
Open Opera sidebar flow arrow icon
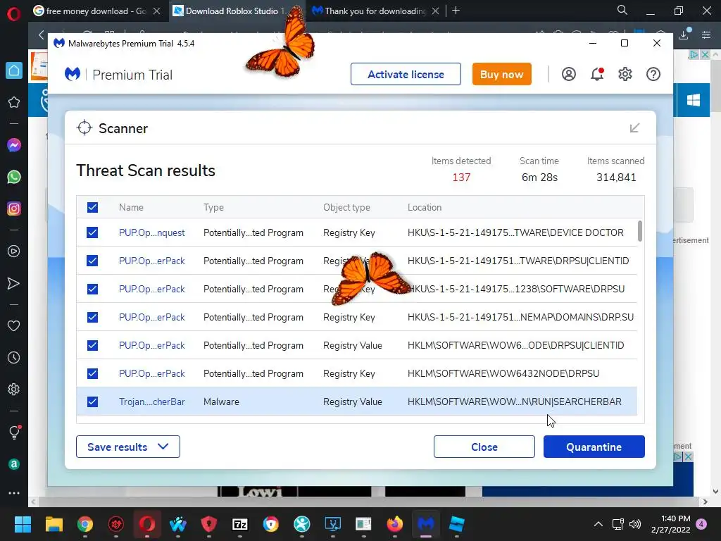click(x=14, y=283)
